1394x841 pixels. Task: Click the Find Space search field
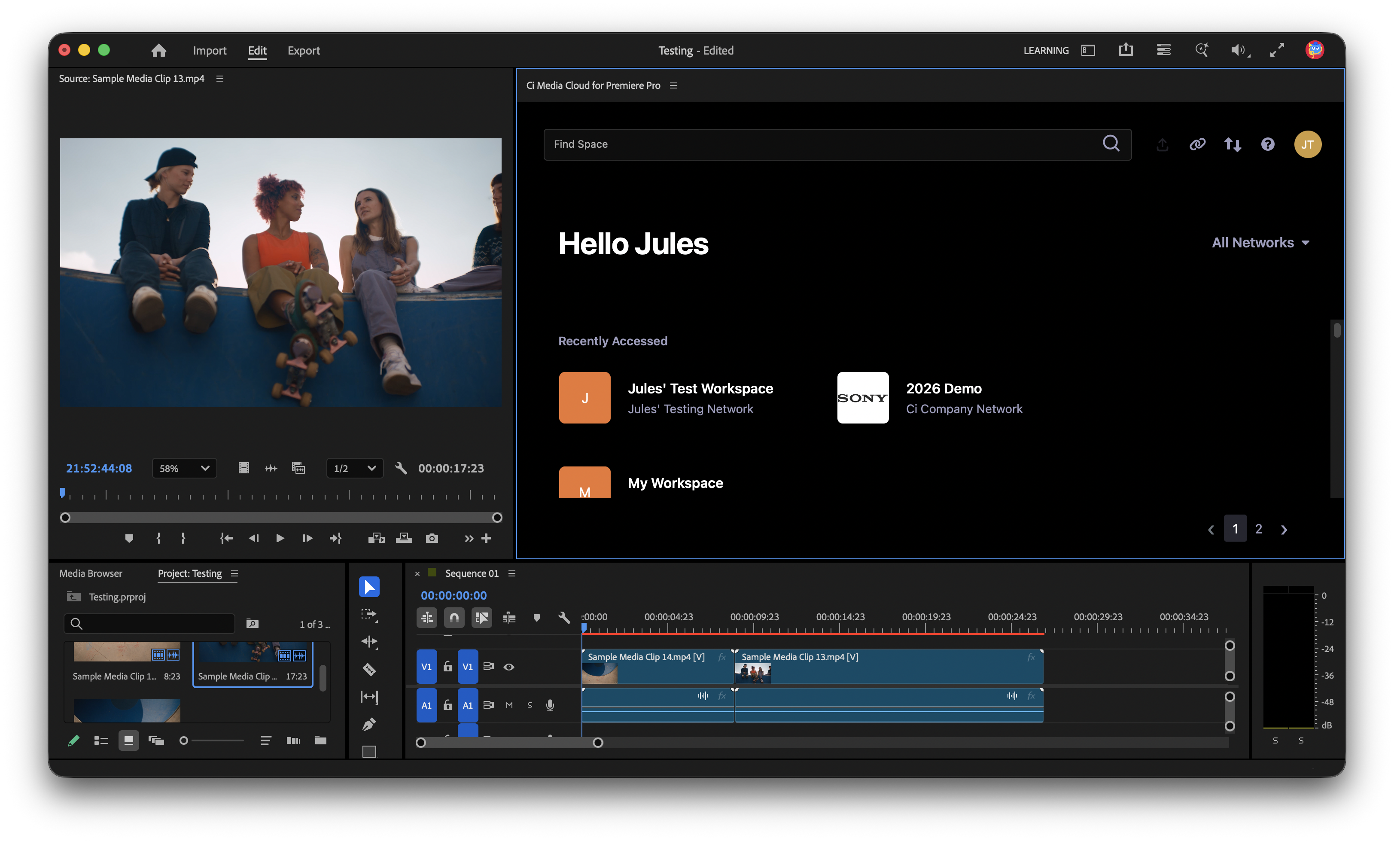point(837,144)
